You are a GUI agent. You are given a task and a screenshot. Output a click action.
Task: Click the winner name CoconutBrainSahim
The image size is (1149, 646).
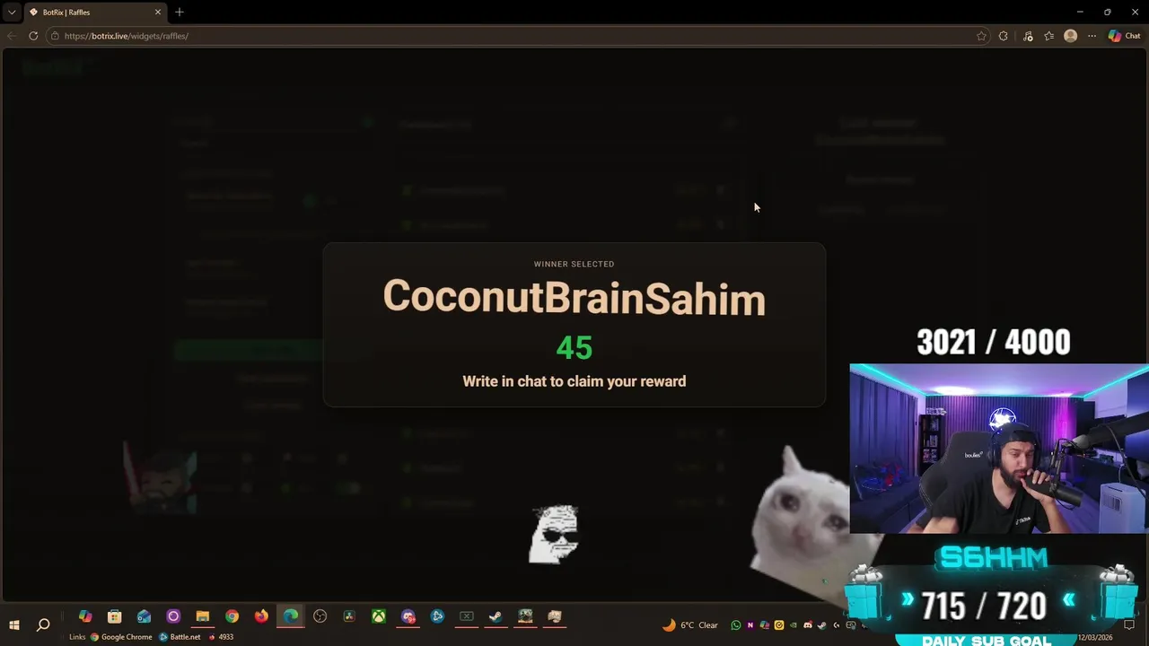574,297
